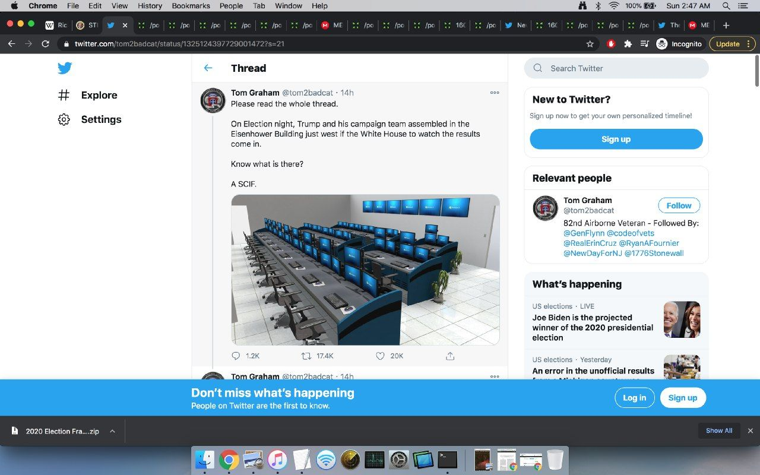Open the Bookmarks menu

click(x=191, y=6)
